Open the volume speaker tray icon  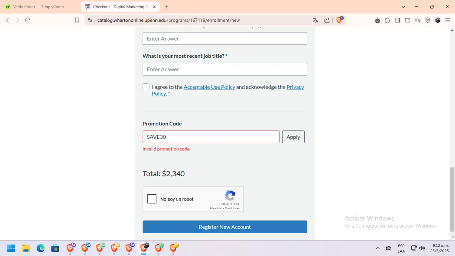coord(422,248)
